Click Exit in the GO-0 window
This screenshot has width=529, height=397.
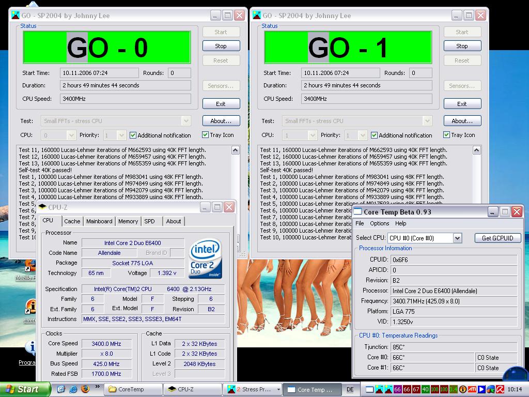point(221,103)
